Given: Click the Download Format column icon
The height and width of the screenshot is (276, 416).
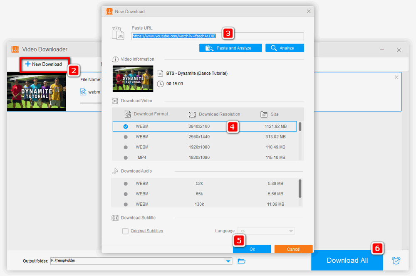Looking at the screenshot, I should click(x=128, y=114).
